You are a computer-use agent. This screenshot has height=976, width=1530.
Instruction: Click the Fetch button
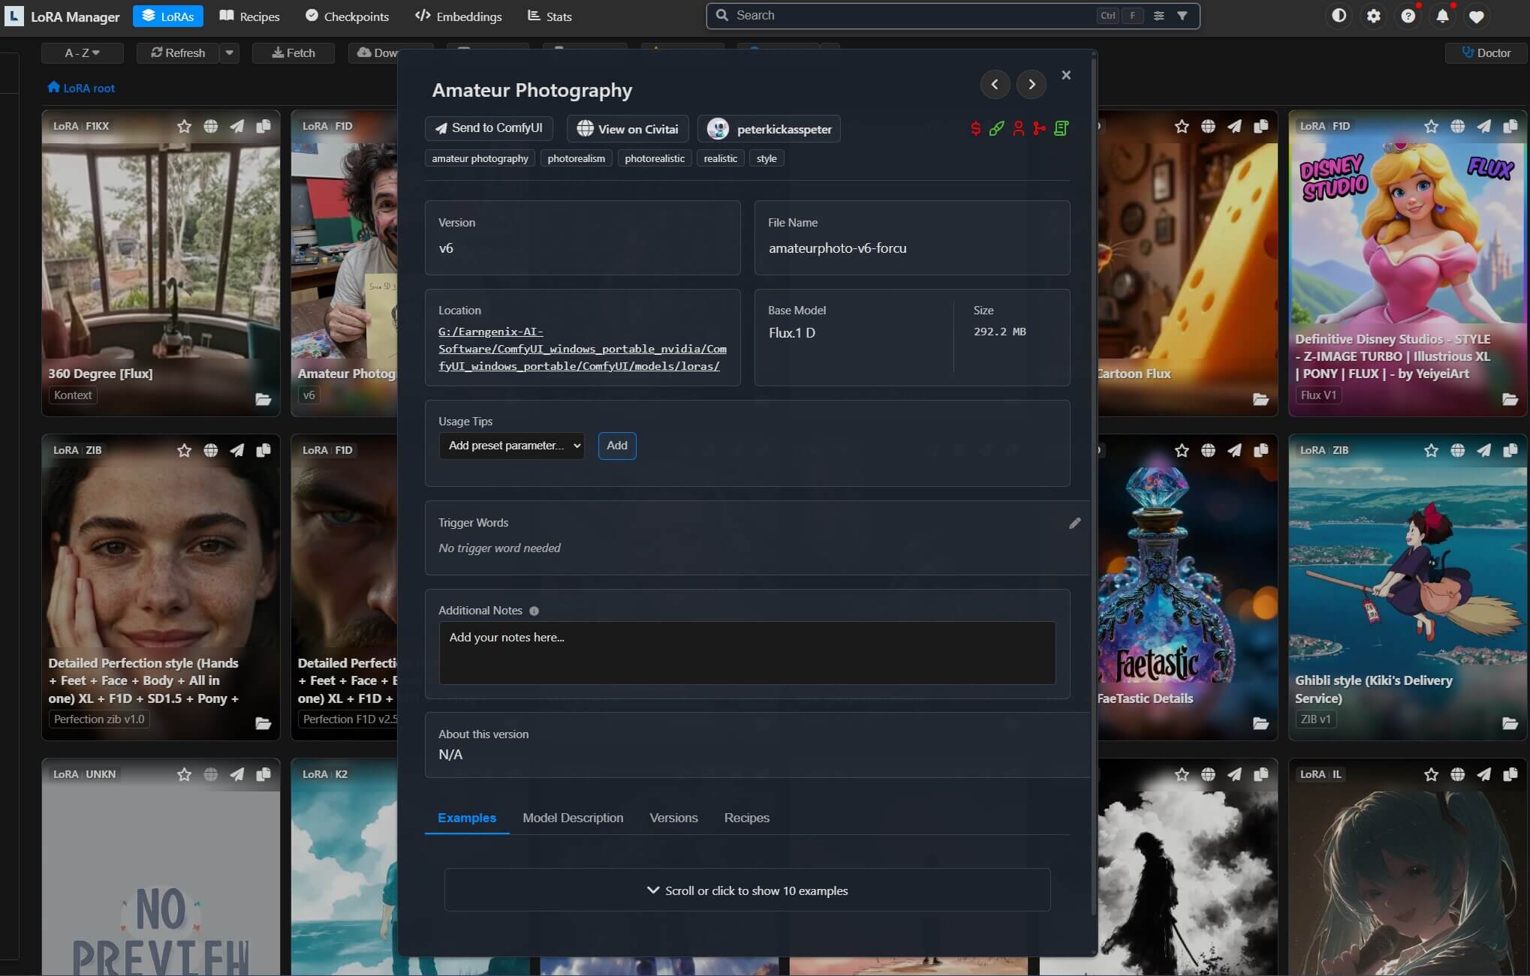tap(294, 53)
